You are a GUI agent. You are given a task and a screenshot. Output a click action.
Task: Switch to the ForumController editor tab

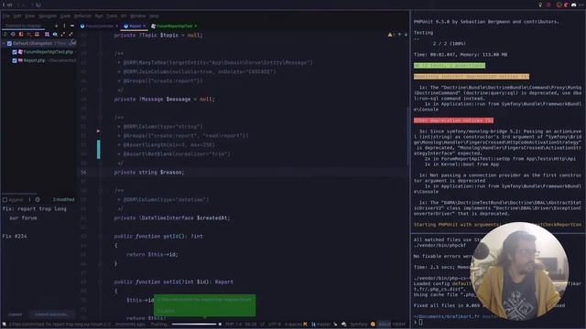tap(99, 27)
